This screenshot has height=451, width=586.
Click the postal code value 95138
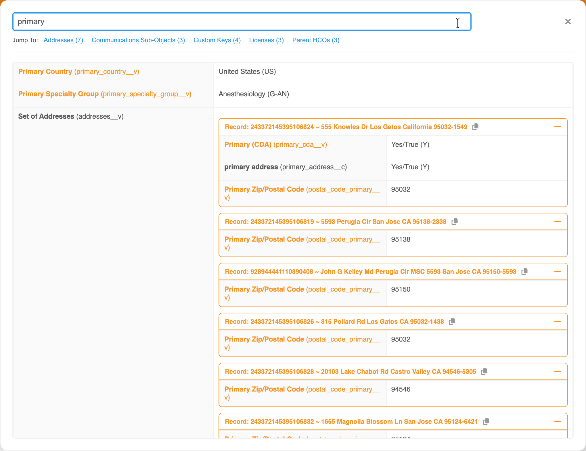coord(401,239)
